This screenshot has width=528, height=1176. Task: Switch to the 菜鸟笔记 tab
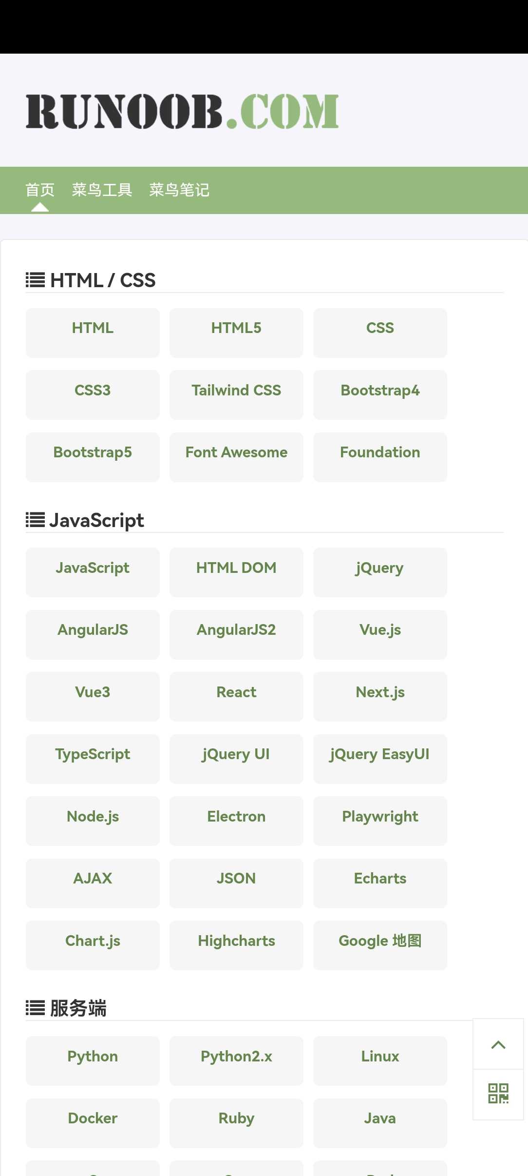pyautogui.click(x=179, y=190)
